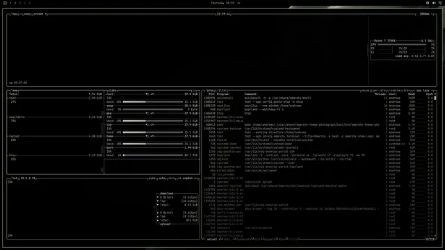445x250 pixels.
Task: Toggle zero in the net box
Action: (x=172, y=178)
